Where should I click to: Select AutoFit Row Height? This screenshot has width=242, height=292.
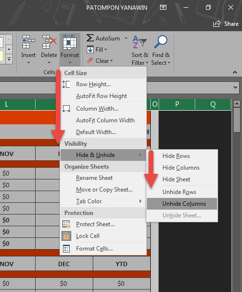(103, 96)
